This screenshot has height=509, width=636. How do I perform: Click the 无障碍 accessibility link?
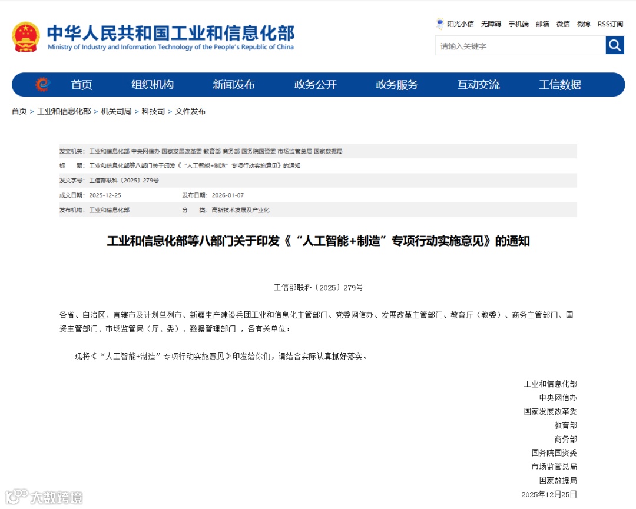491,24
